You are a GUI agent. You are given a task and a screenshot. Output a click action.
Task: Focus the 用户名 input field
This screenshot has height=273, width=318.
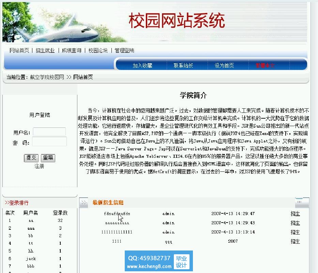[49, 132]
